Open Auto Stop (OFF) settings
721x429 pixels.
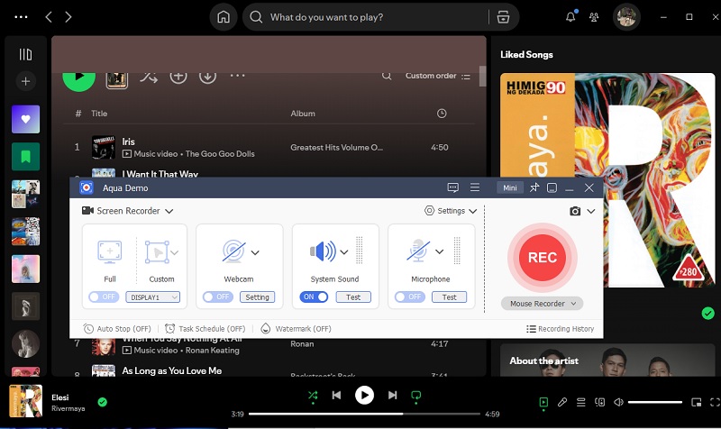tap(117, 329)
